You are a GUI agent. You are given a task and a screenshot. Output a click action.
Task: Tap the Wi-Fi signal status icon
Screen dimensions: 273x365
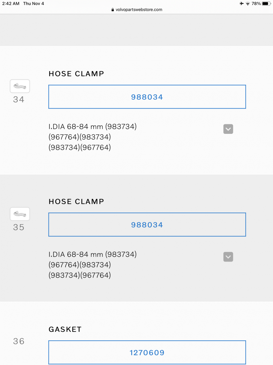coord(248,4)
